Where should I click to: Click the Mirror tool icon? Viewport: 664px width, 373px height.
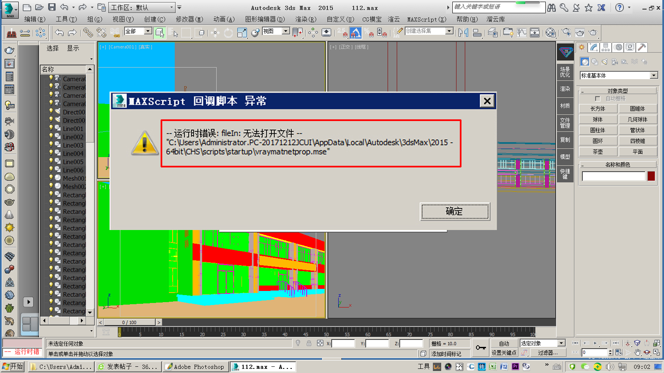463,32
